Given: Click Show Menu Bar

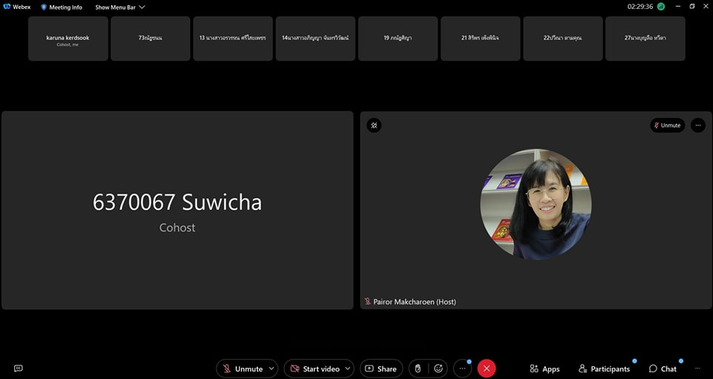Looking at the screenshot, I should (120, 7).
